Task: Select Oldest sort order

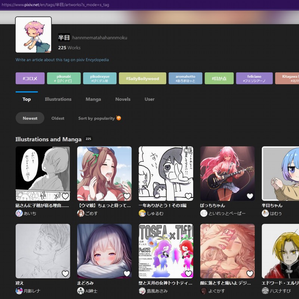Action: tap(58, 118)
